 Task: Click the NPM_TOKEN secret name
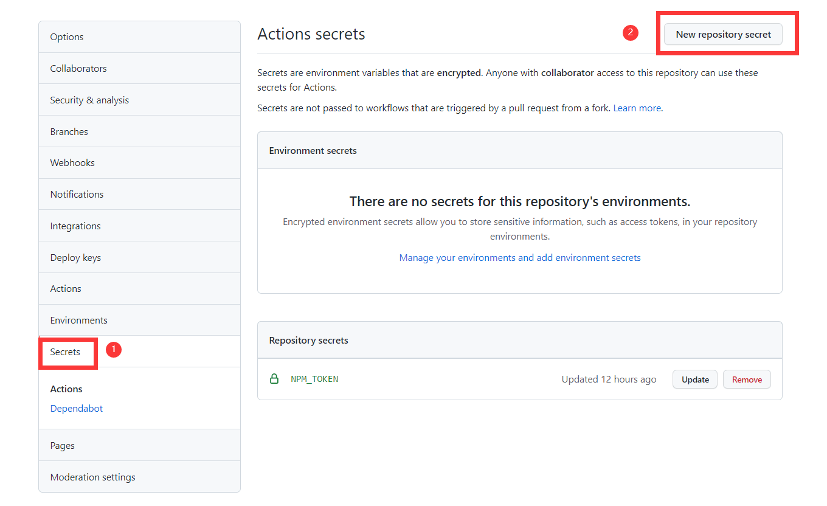pos(314,379)
